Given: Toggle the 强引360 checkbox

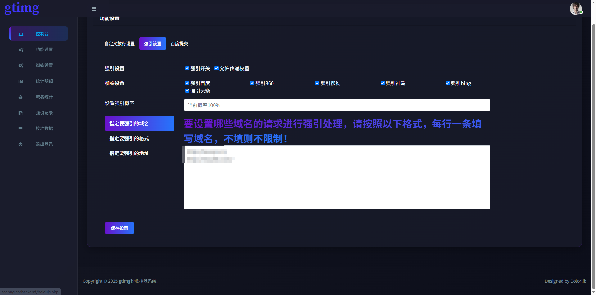Looking at the screenshot, I should click(252, 83).
